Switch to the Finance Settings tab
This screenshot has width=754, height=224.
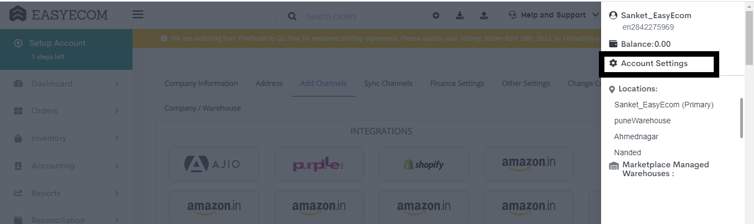457,83
